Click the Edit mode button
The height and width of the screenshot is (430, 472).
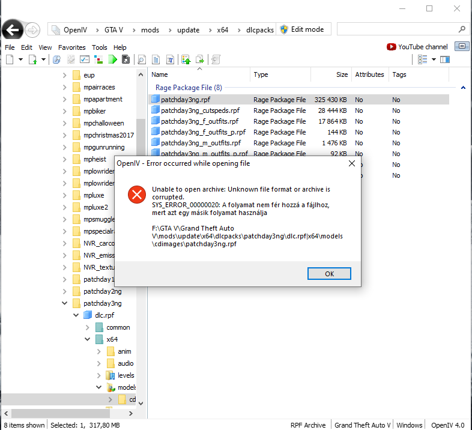(303, 29)
